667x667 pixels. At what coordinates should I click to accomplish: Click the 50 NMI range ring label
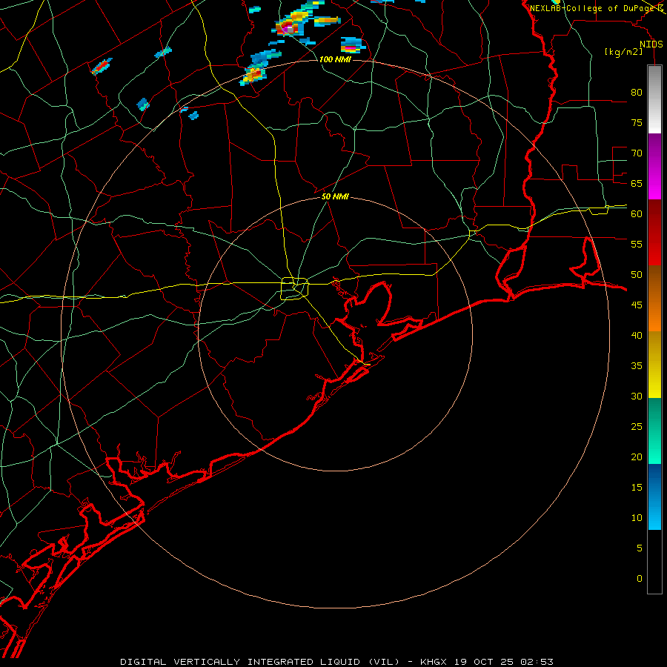tap(335, 196)
